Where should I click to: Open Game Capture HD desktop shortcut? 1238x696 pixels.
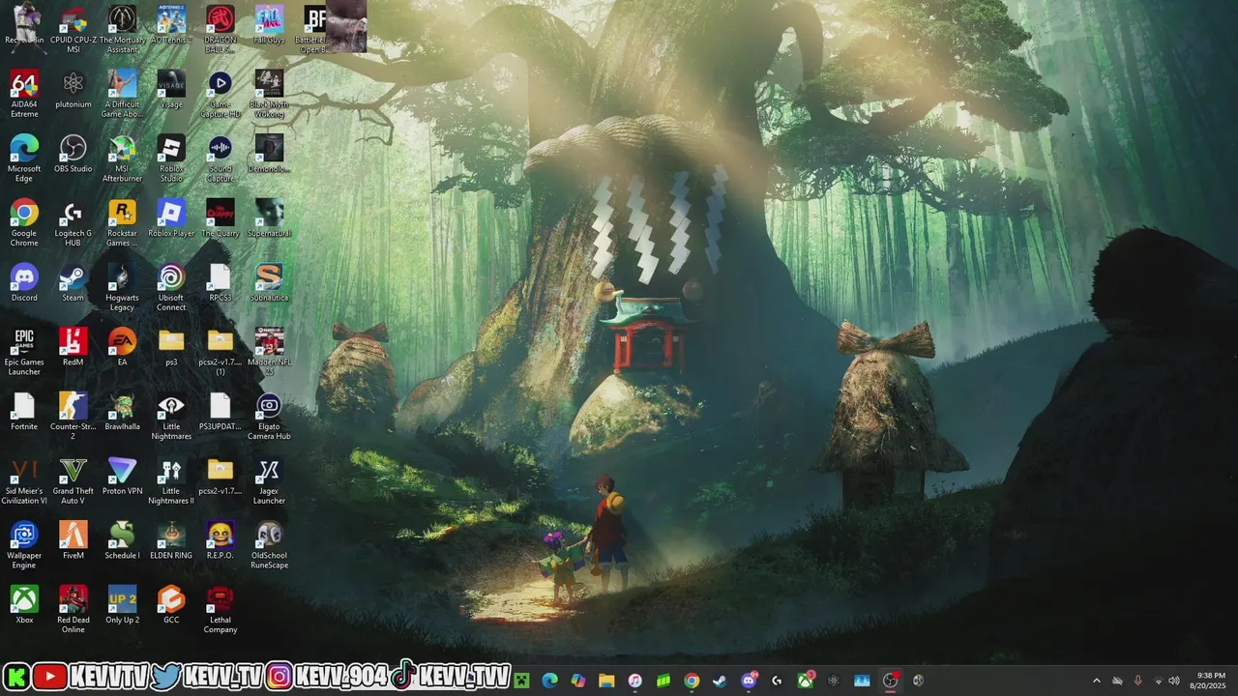pos(221,95)
